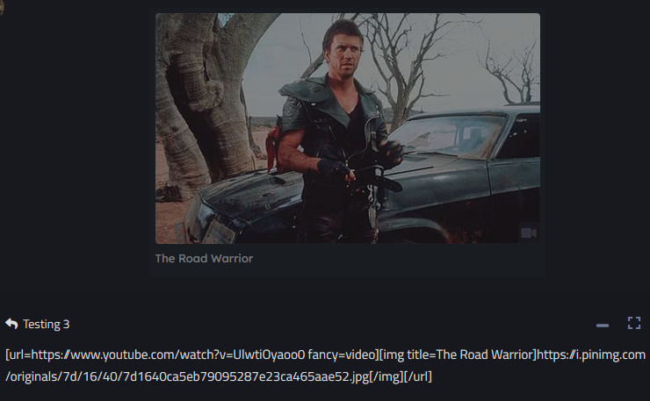Expand the composer with the fullscreen icon

coord(634,323)
